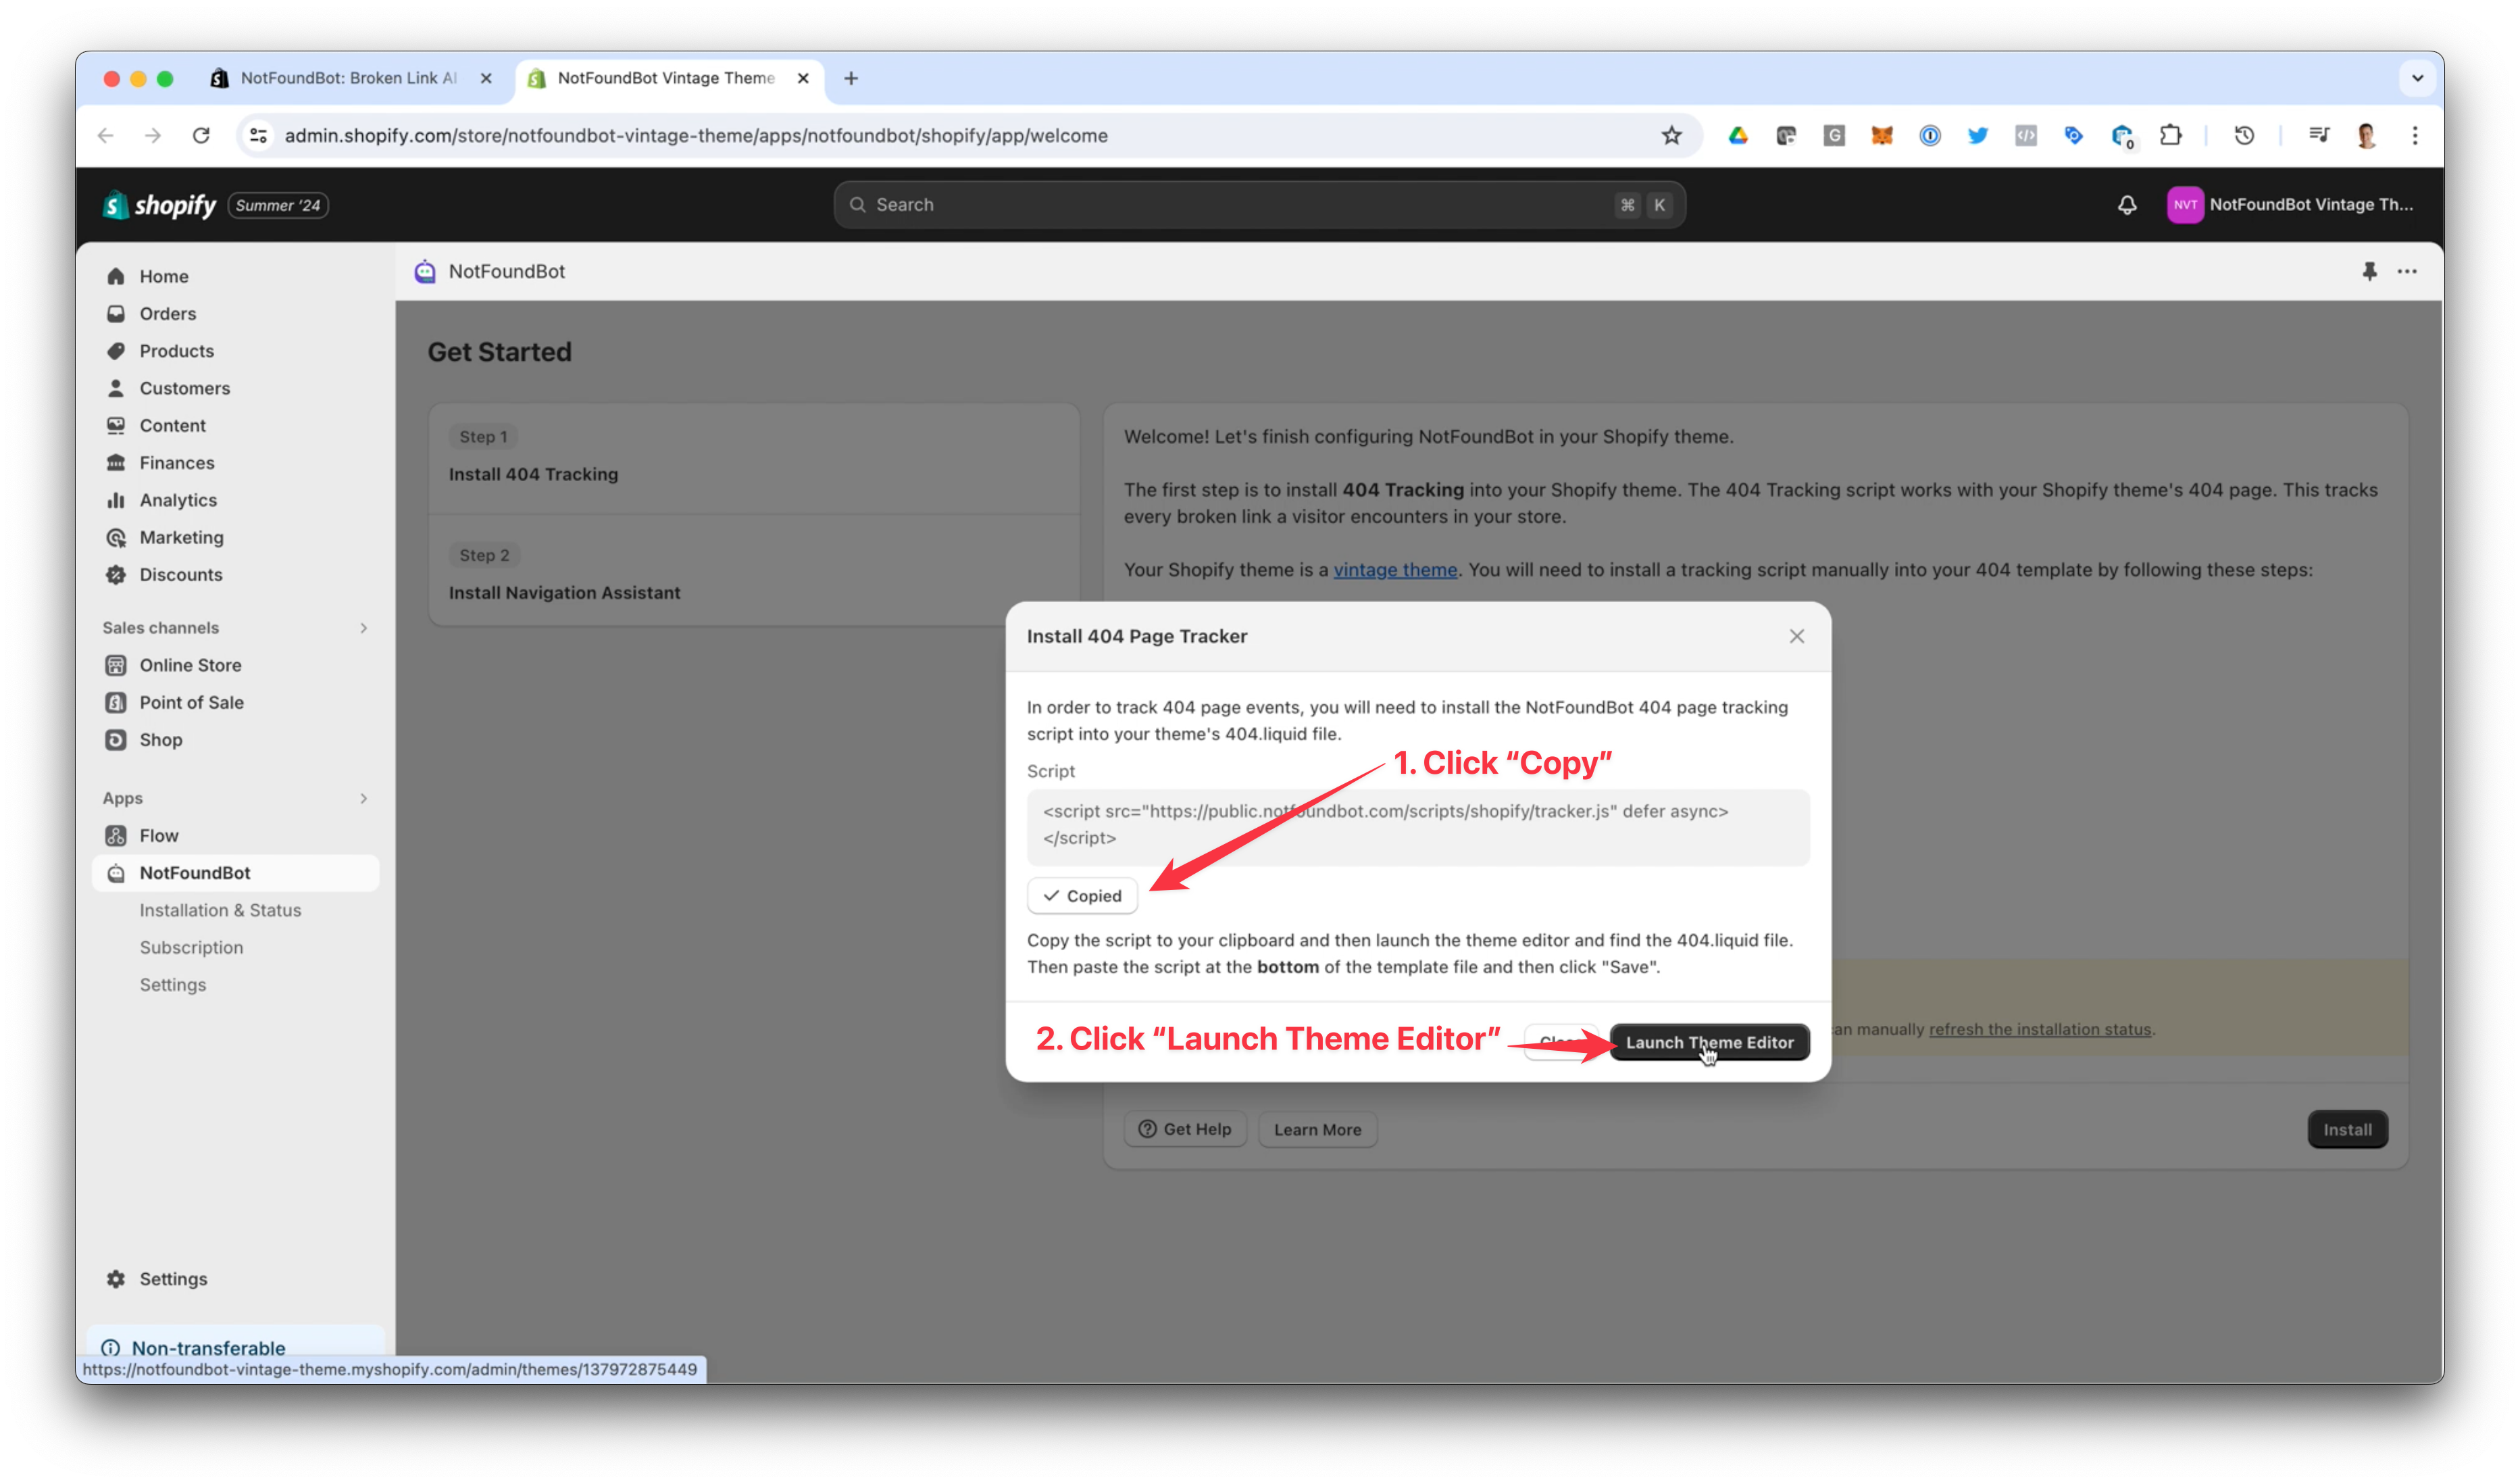The width and height of the screenshot is (2520, 1484).
Task: Open Subscription under NotFoundBot
Action: 192,947
